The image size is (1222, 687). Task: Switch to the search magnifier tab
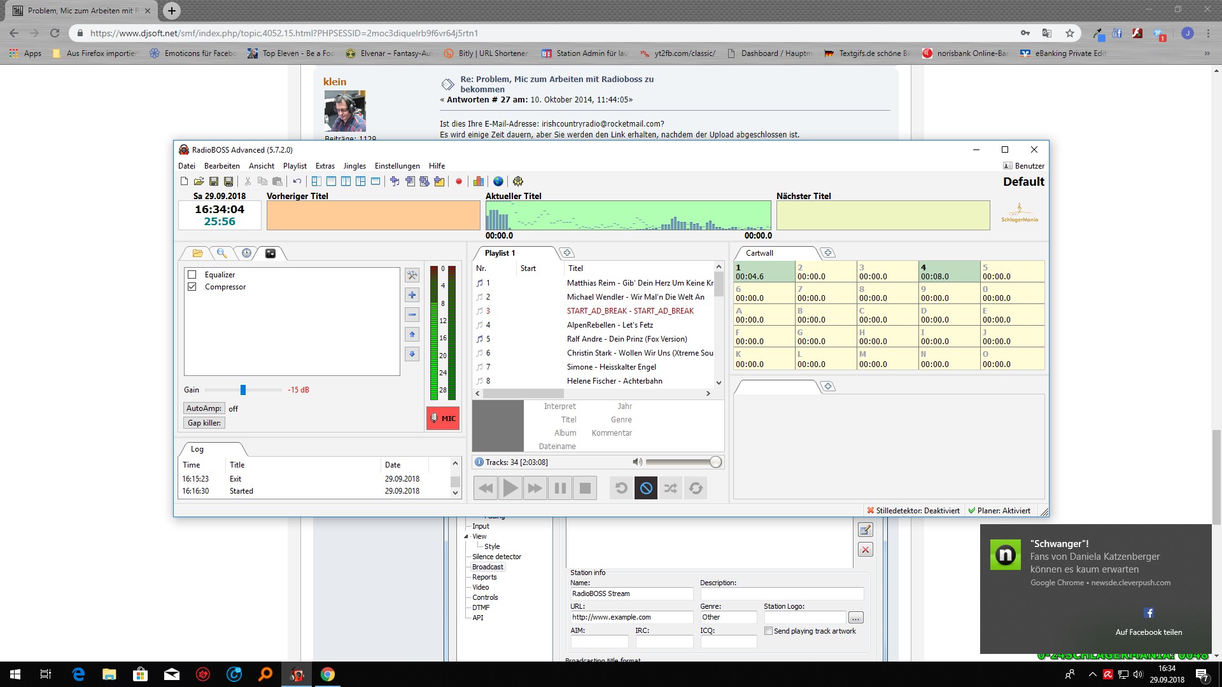[x=221, y=253]
